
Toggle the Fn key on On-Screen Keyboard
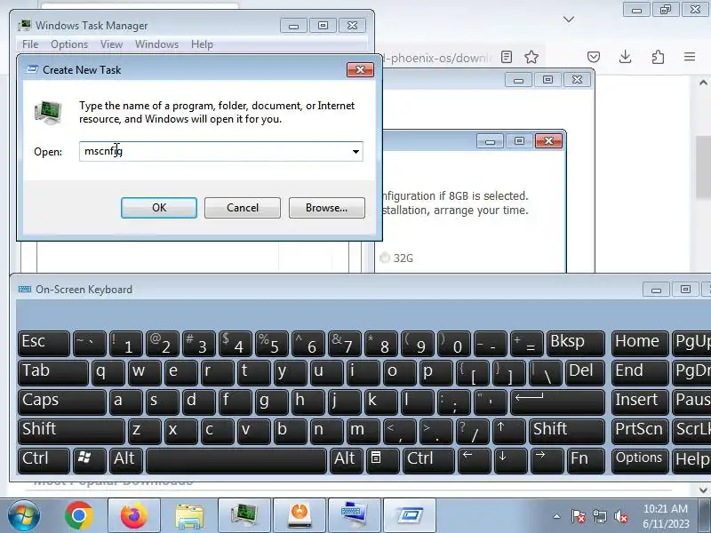click(586, 460)
